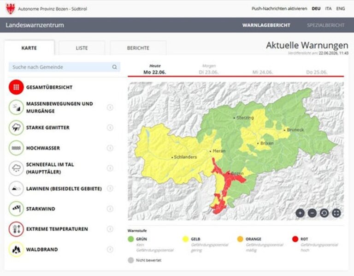
Task: Click the search magnifier icon
Action: (x=115, y=67)
